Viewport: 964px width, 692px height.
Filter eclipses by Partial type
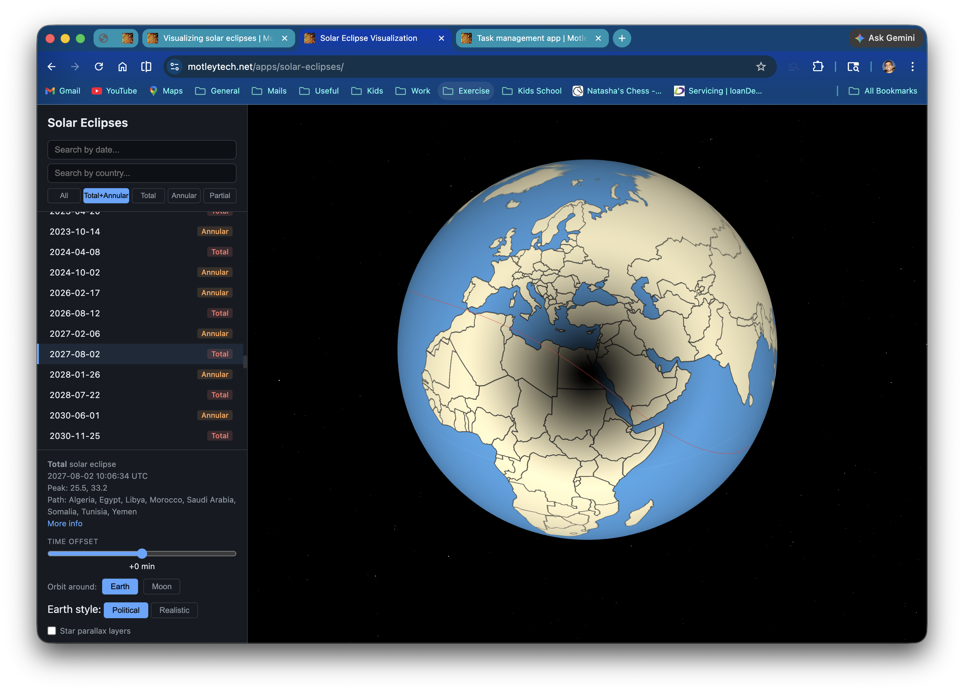point(220,195)
